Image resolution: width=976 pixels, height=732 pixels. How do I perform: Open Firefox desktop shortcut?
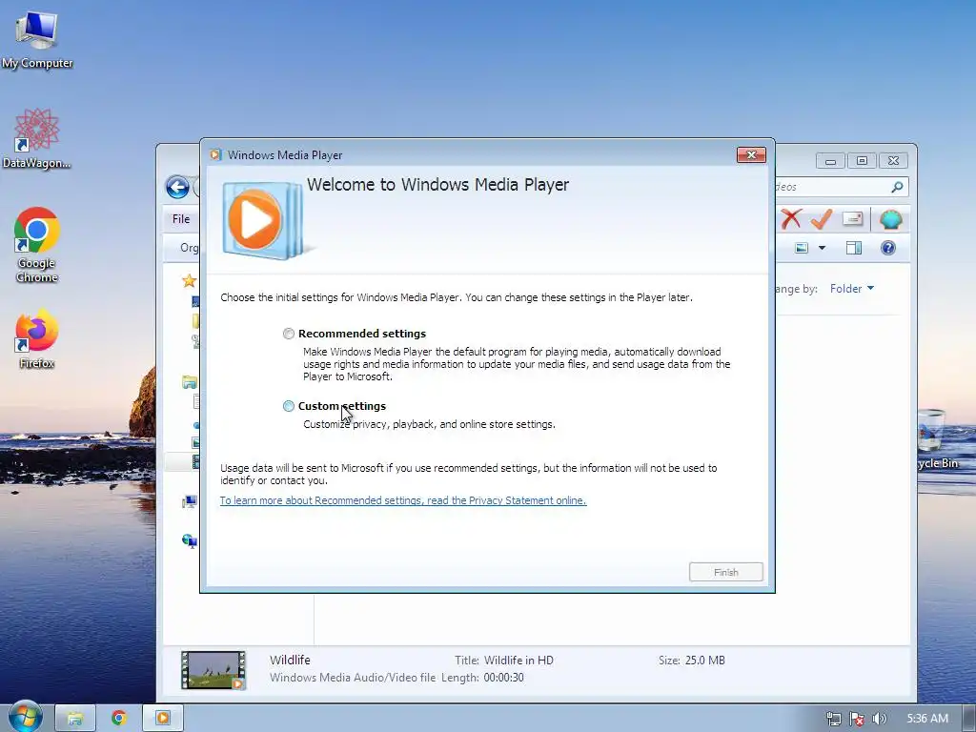click(37, 338)
